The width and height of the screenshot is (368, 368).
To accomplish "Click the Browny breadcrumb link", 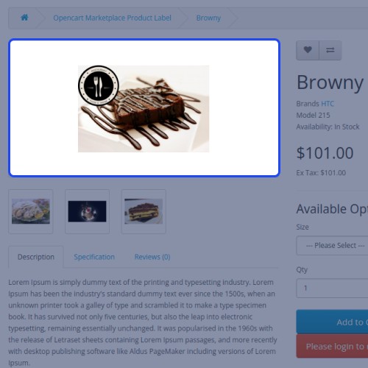I will click(208, 18).
